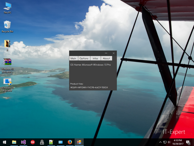Select the Windows 10 Activator shield shortcut
The height and width of the screenshot is (146, 194).
pos(7,85)
